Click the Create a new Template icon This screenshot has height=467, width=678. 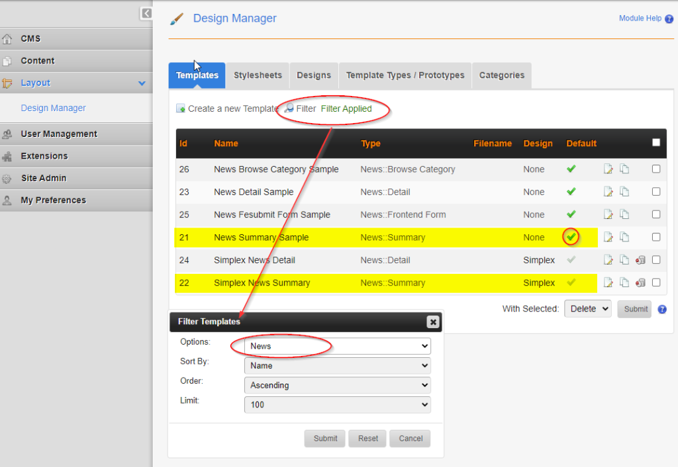(181, 108)
